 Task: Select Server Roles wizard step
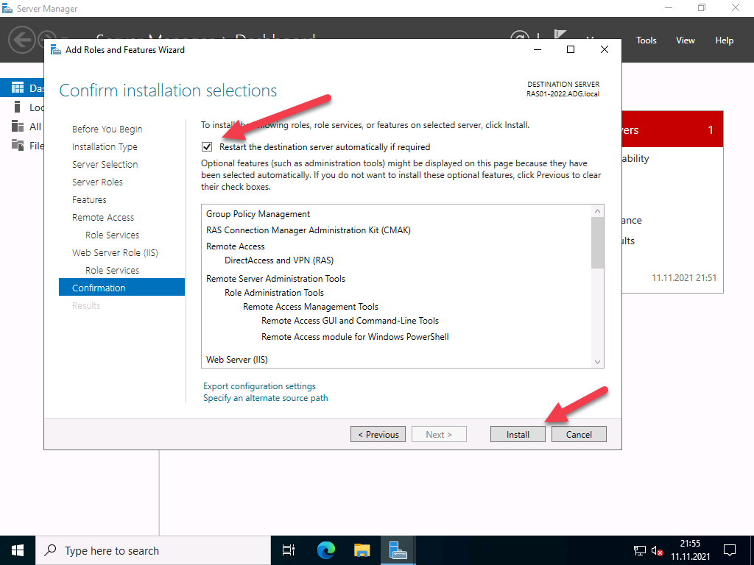[97, 182]
